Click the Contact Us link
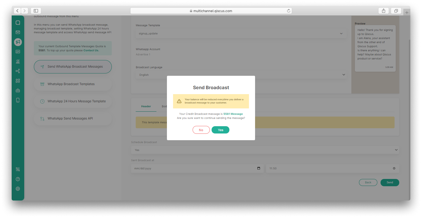The image size is (422, 218). [91, 50]
